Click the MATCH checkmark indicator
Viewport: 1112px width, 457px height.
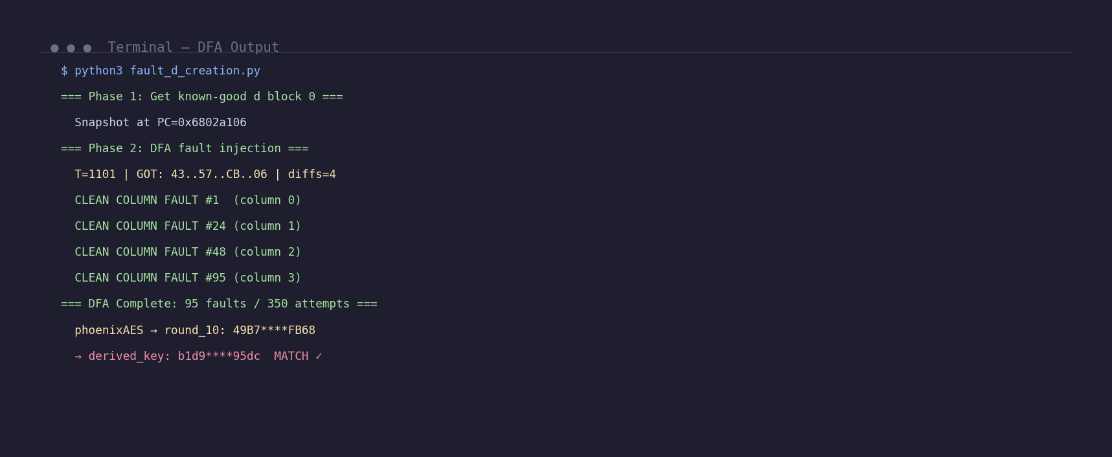(298, 356)
